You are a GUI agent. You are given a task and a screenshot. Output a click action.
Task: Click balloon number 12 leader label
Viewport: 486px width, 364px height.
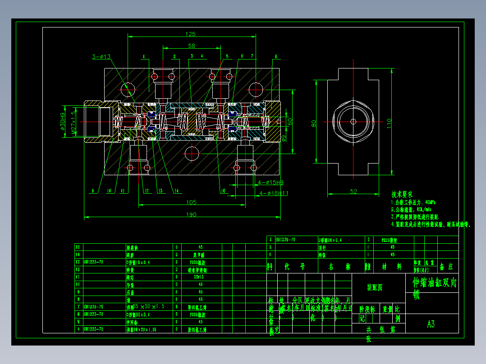point(147,191)
